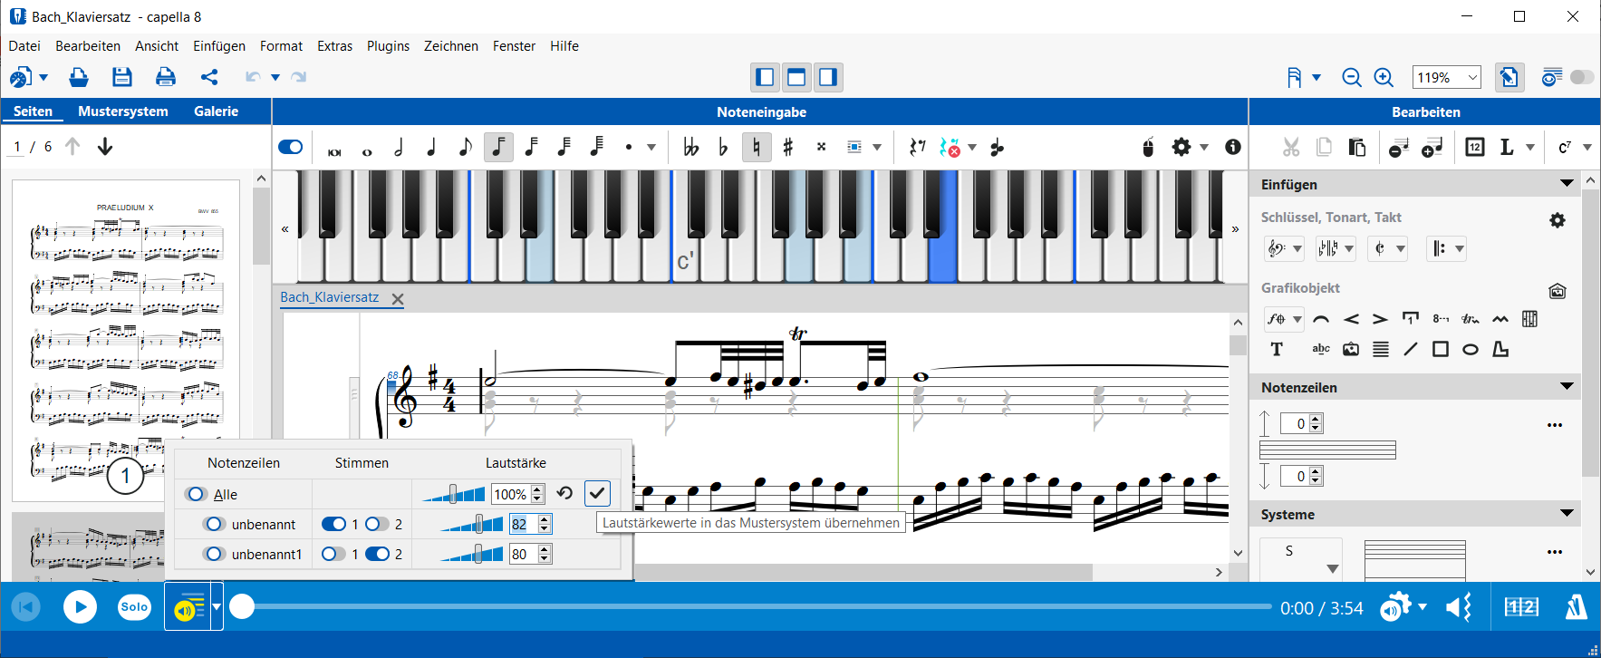Toggle staff unbenannt1 playback switch
The height and width of the screenshot is (658, 1601).
point(214,554)
